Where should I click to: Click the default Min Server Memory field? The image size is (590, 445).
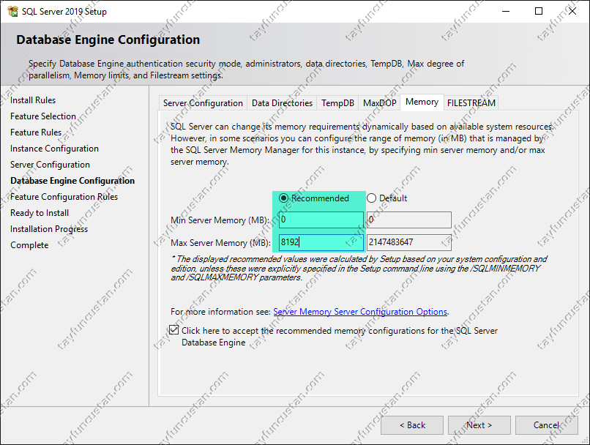pyautogui.click(x=409, y=220)
